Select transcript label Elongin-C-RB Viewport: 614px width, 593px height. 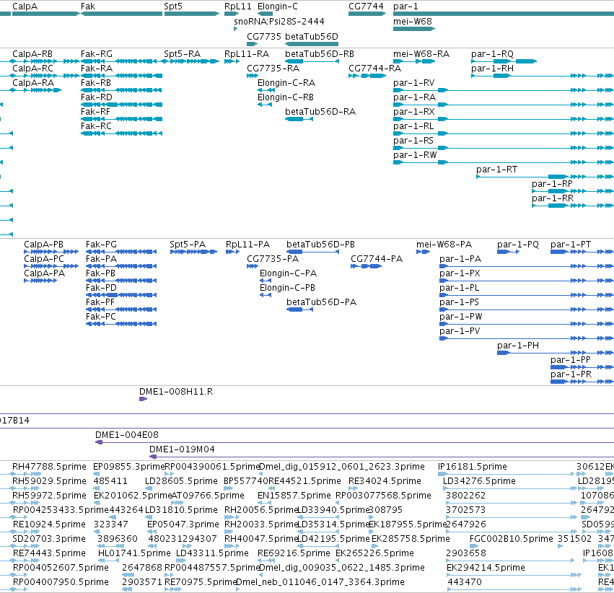tap(286, 97)
